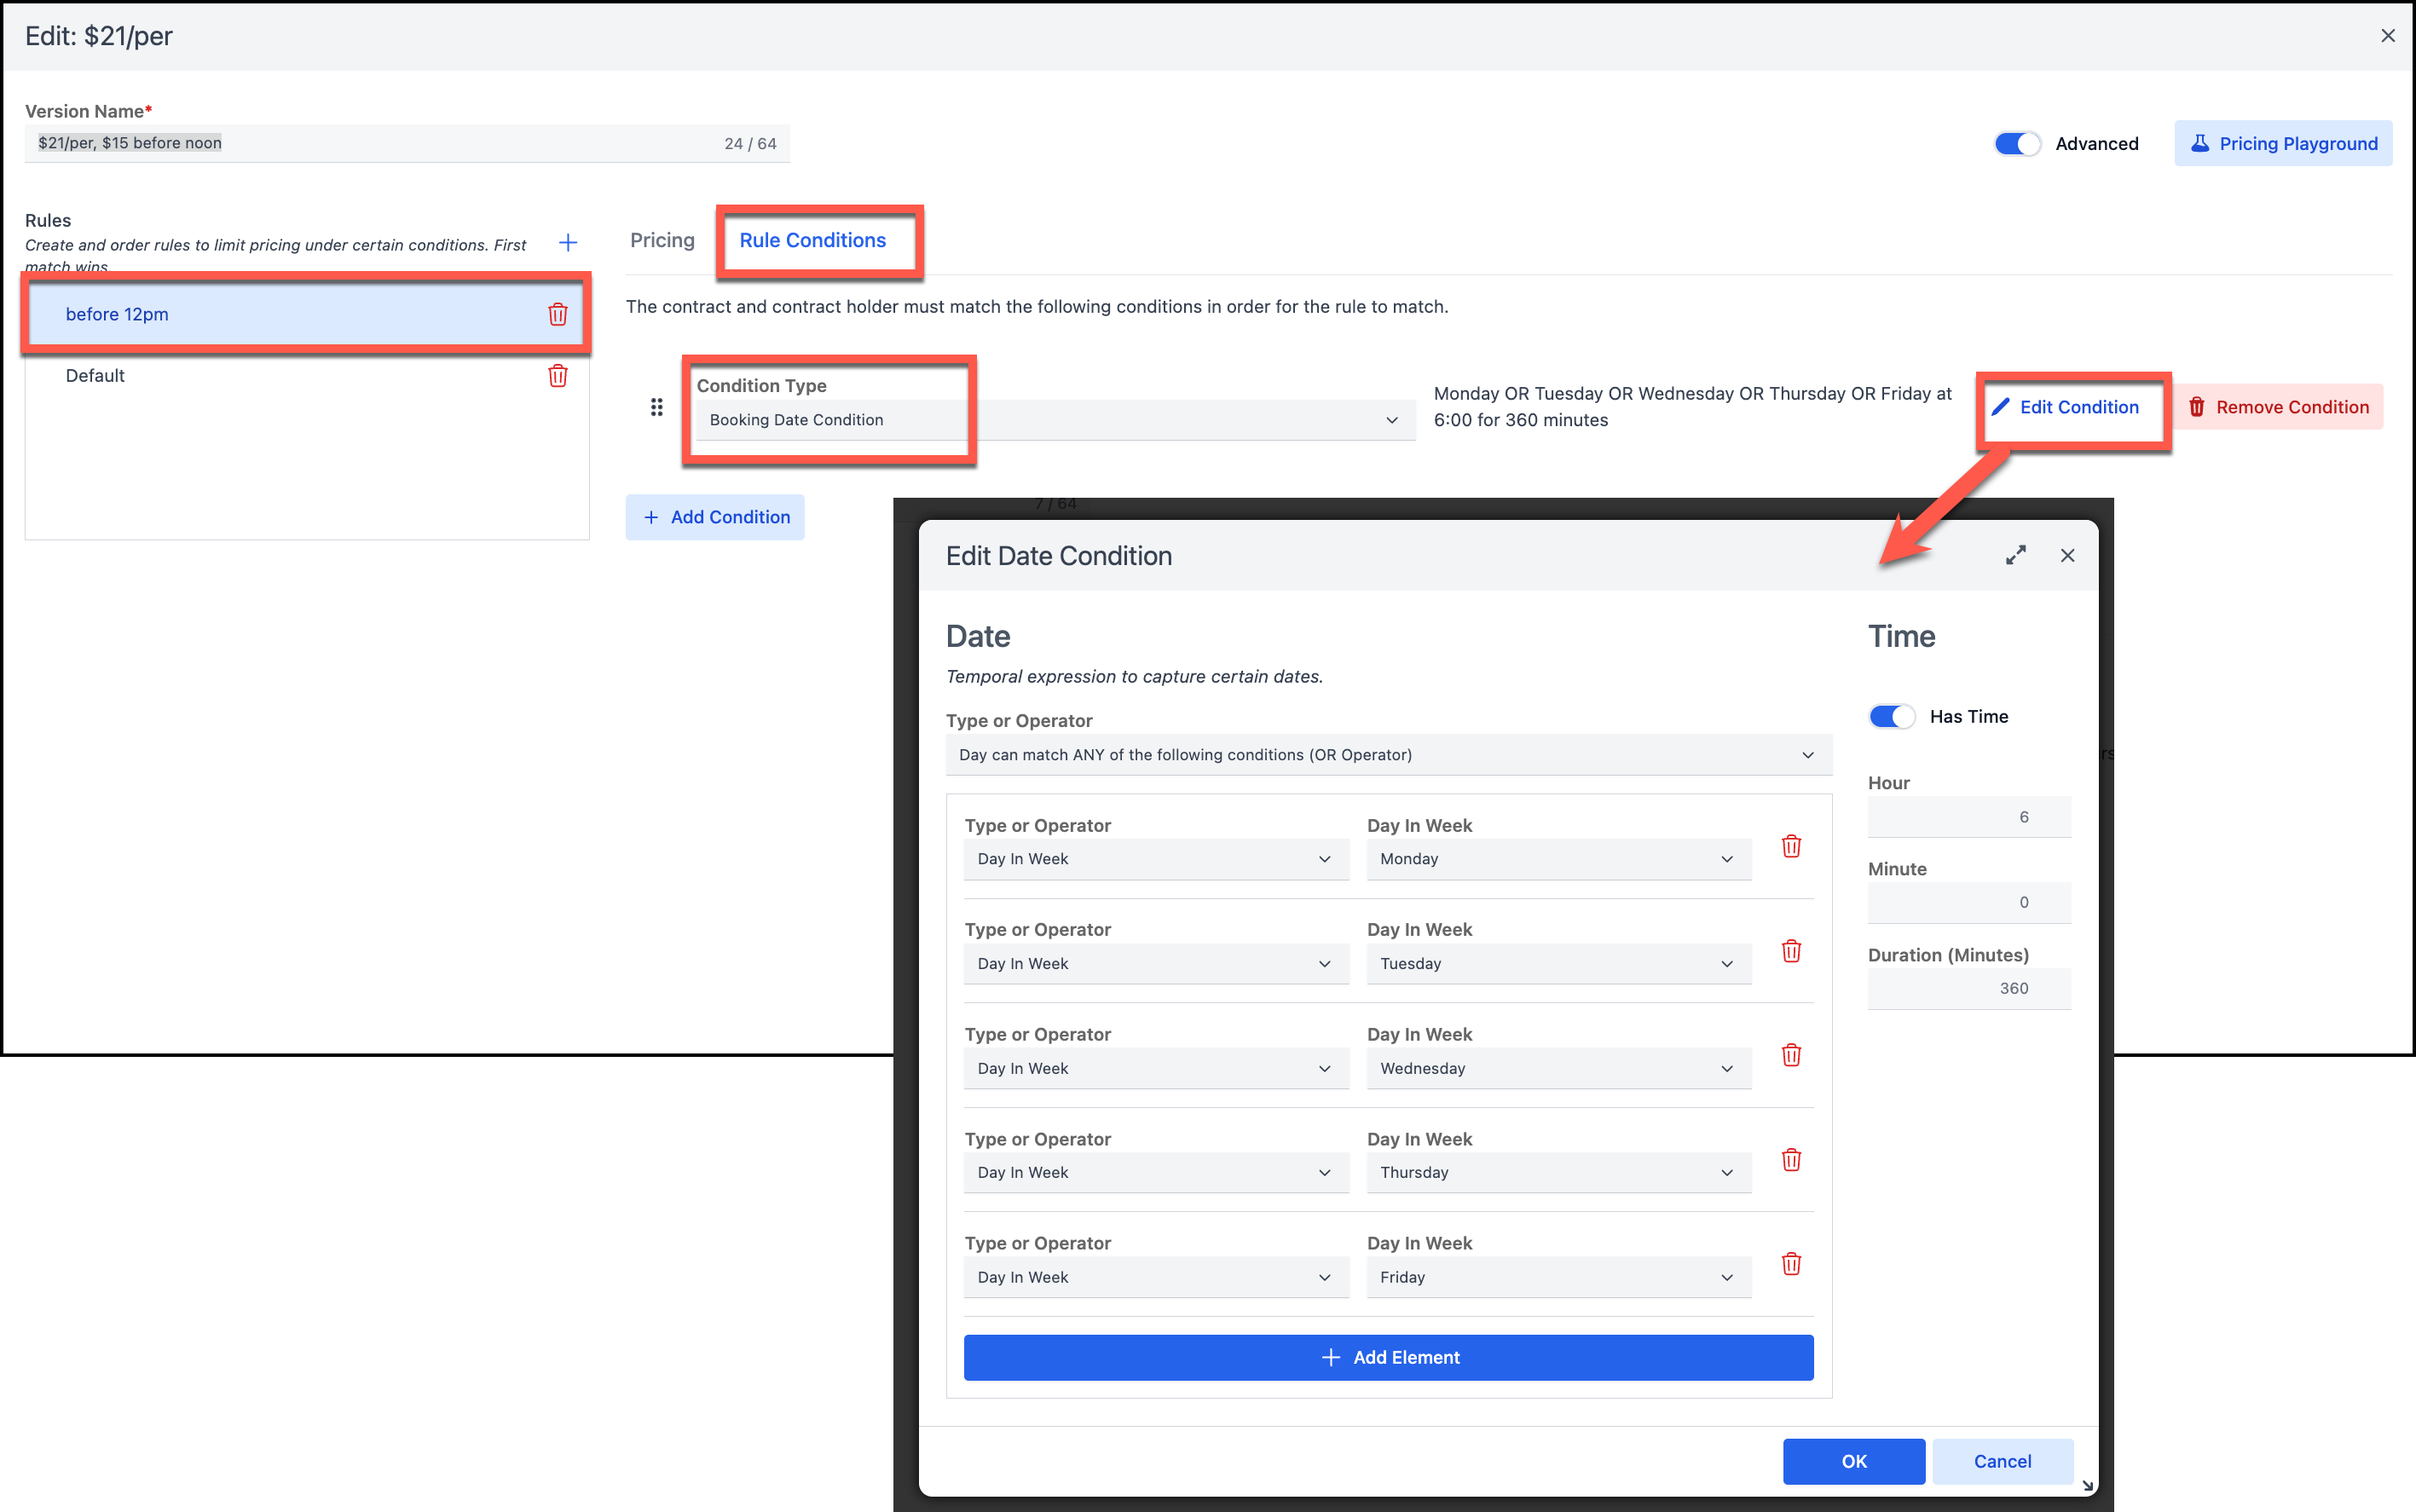The height and width of the screenshot is (1512, 2416).
Task: Remove the Wednesday element trash icon
Action: (1791, 1056)
